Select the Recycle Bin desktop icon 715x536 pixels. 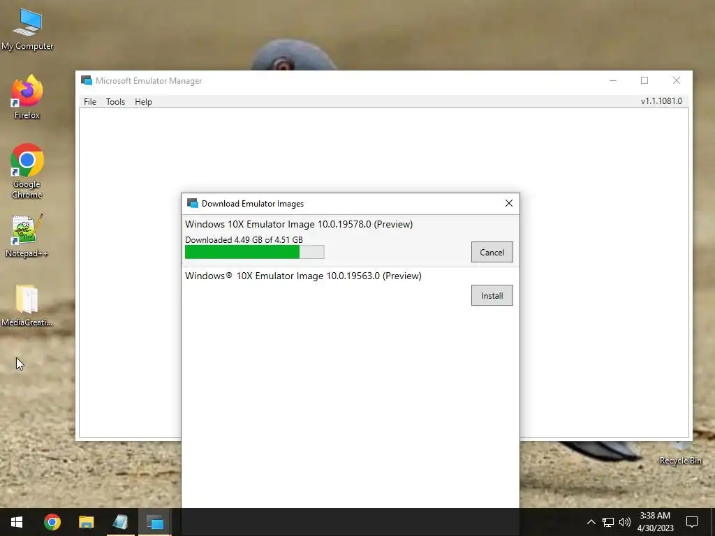680,454
